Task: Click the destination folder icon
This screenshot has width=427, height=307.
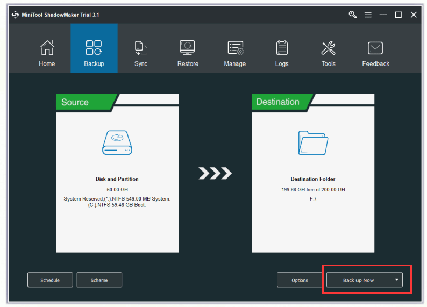Action: (x=313, y=143)
